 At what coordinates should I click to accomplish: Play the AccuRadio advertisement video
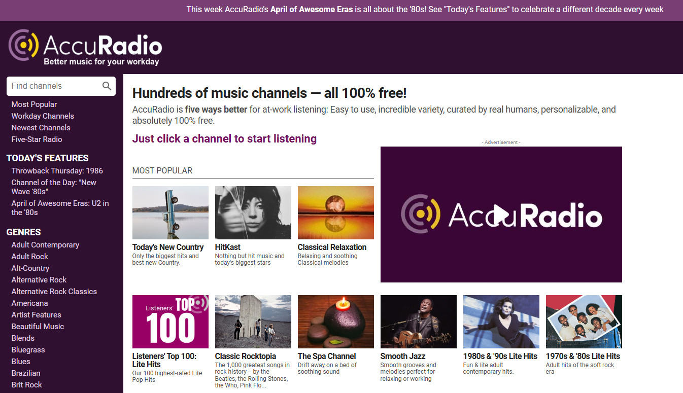pyautogui.click(x=501, y=215)
